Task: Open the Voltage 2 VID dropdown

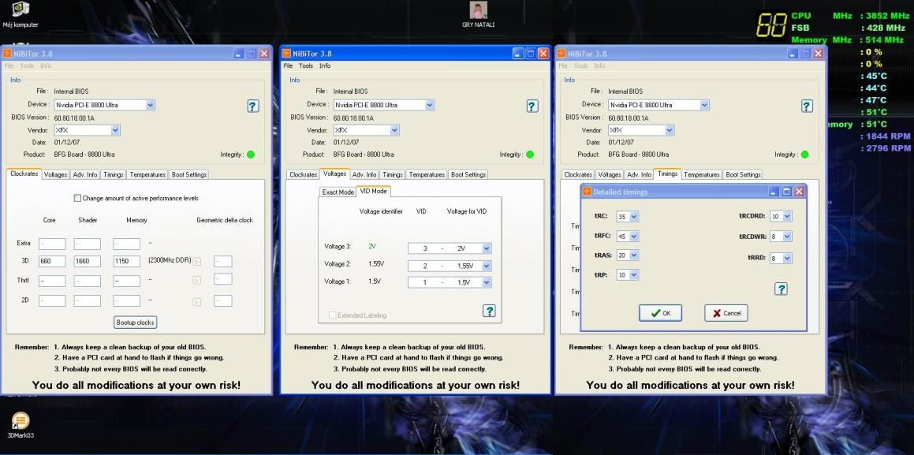Action: (x=487, y=266)
